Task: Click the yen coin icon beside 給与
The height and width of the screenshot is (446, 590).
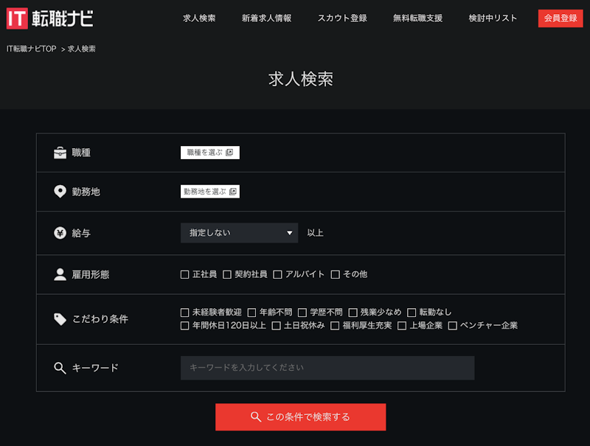Action: (60, 233)
